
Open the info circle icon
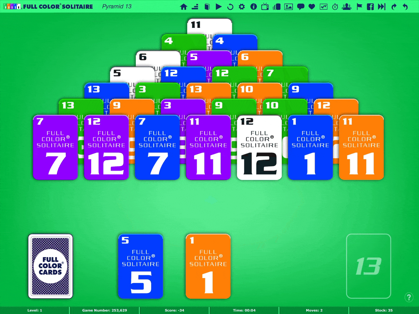click(x=253, y=6)
